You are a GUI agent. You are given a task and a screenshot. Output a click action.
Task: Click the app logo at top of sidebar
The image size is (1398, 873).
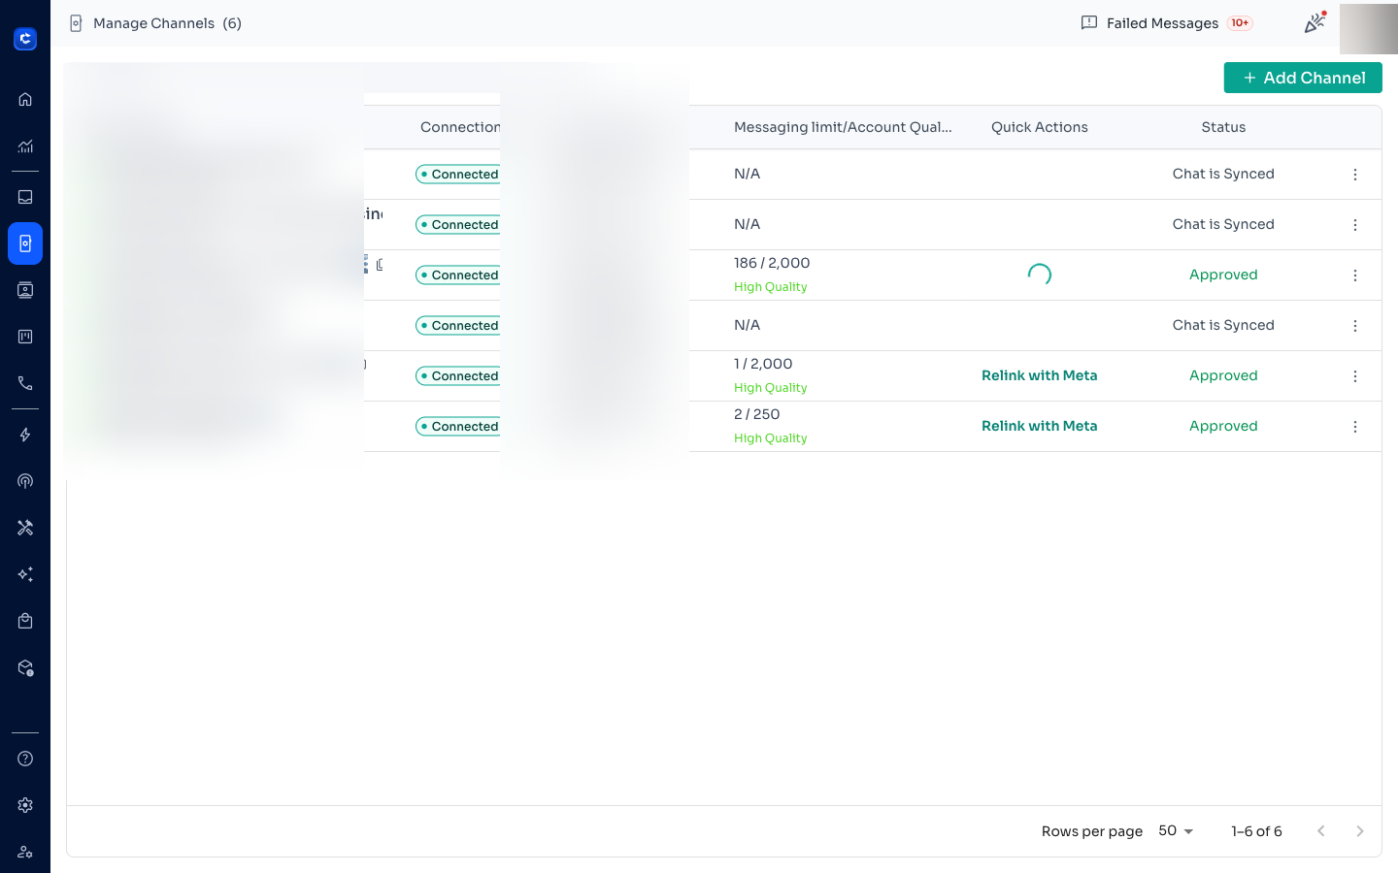tap(25, 39)
